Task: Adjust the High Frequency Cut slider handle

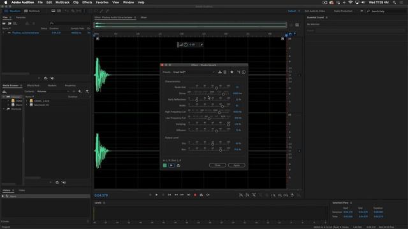Action: 219,113
